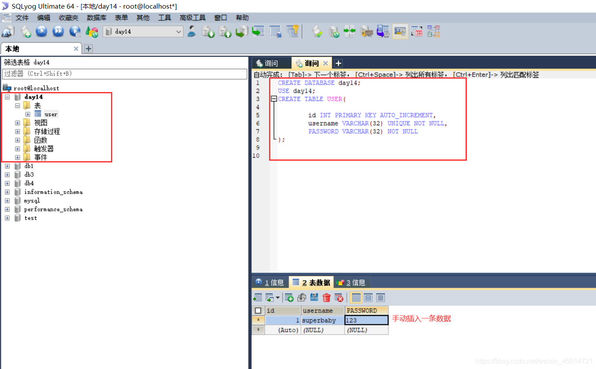Image resolution: width=596 pixels, height=369 pixels.
Task: Expand the 触发器 folder
Action: pos(18,149)
